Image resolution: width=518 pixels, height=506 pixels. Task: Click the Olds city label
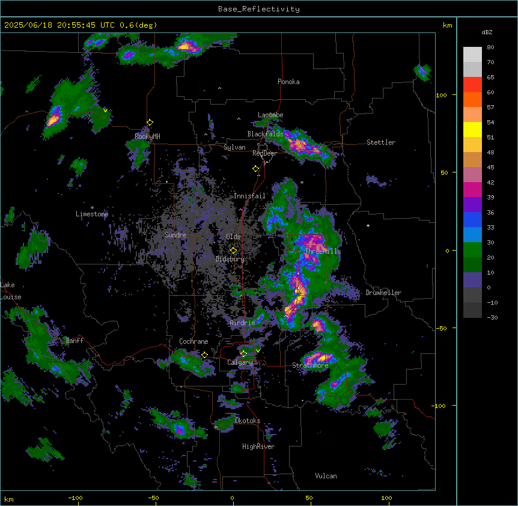pos(233,237)
